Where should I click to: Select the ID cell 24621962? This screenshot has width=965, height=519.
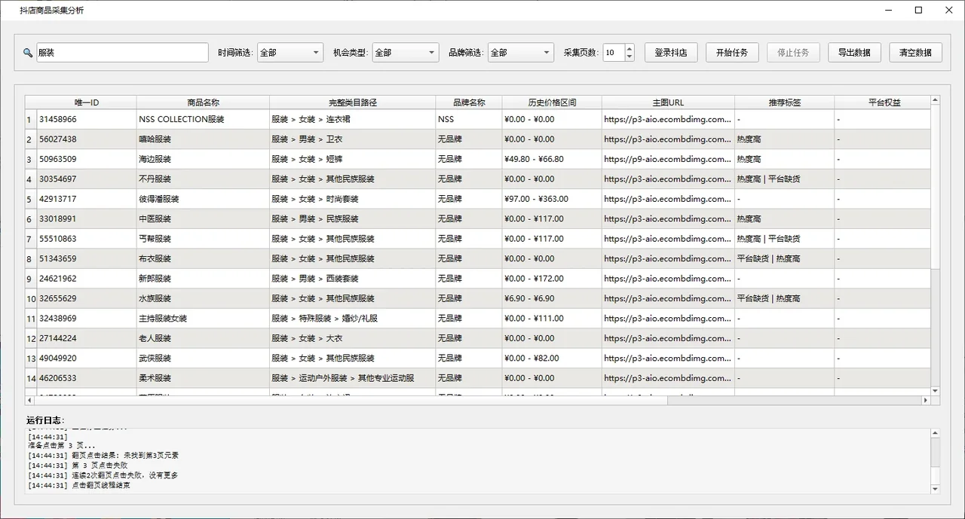pyautogui.click(x=87, y=279)
